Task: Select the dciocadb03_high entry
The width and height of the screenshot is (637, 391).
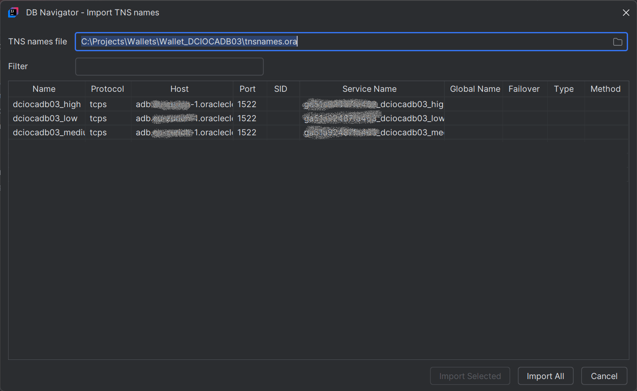Action: point(47,104)
